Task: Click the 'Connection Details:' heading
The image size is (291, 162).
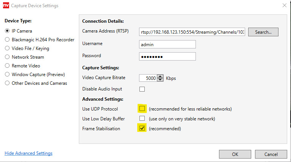Action: tap(103, 21)
